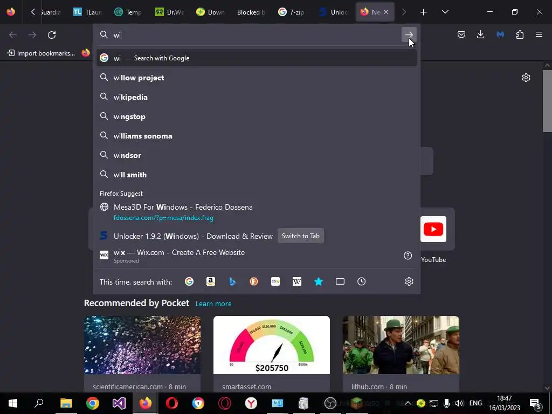Open the Malwarebytes extension icon

coord(500,34)
